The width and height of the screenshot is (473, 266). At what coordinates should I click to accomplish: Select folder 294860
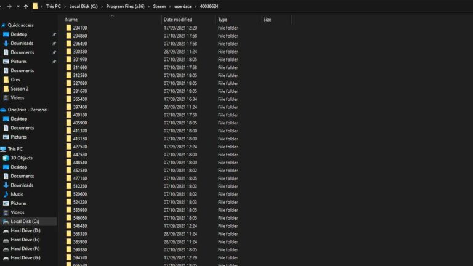tap(80, 36)
